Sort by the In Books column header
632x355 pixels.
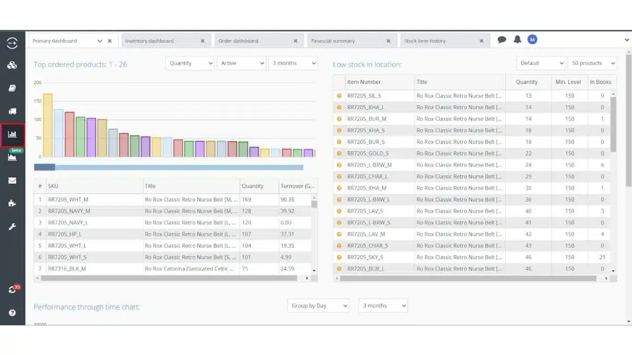coord(600,82)
